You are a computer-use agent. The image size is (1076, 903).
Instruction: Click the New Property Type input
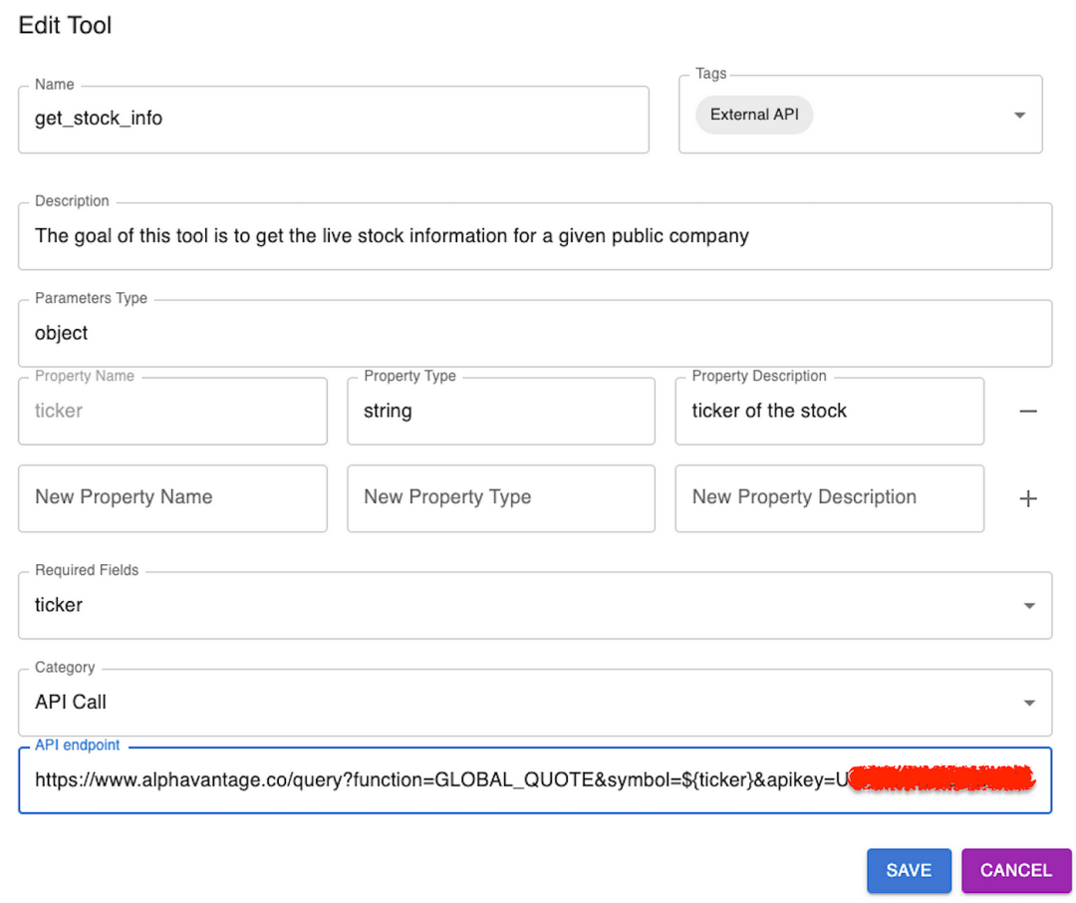[500, 497]
